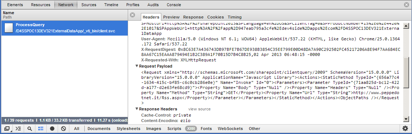Select the Console panel tab

[174, 5]
